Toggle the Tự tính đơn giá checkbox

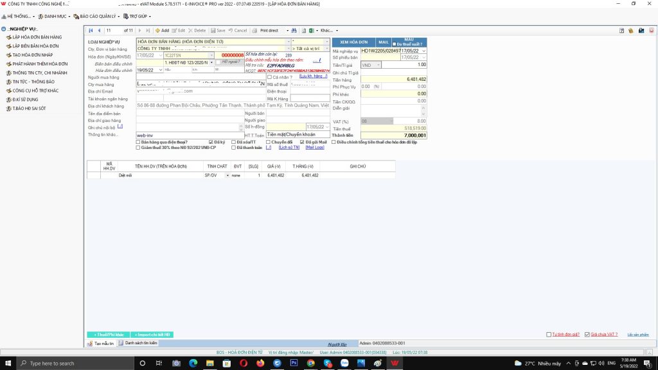549,334
